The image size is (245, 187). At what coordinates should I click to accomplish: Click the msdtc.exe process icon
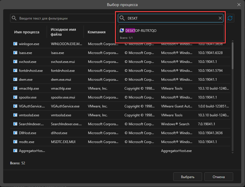pos(15,142)
